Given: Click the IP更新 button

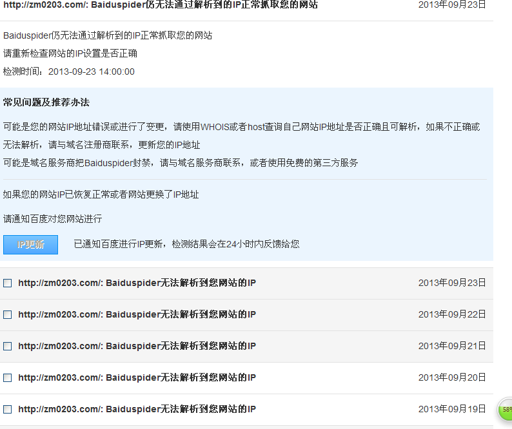Looking at the screenshot, I should (x=30, y=244).
